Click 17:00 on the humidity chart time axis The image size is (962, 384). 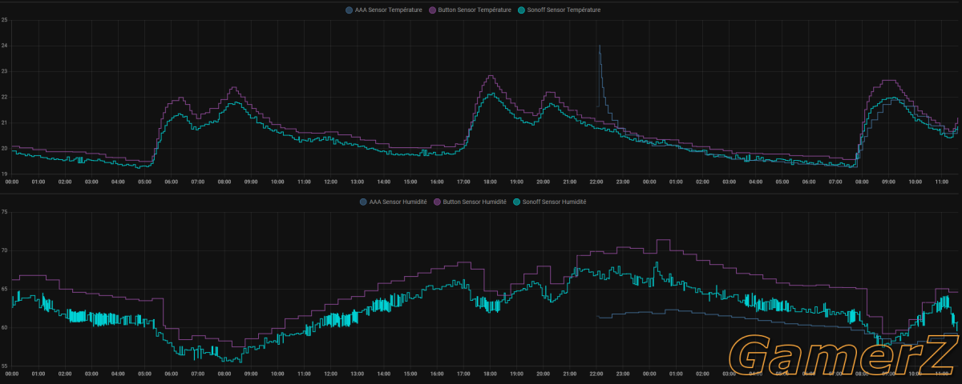[463, 374]
